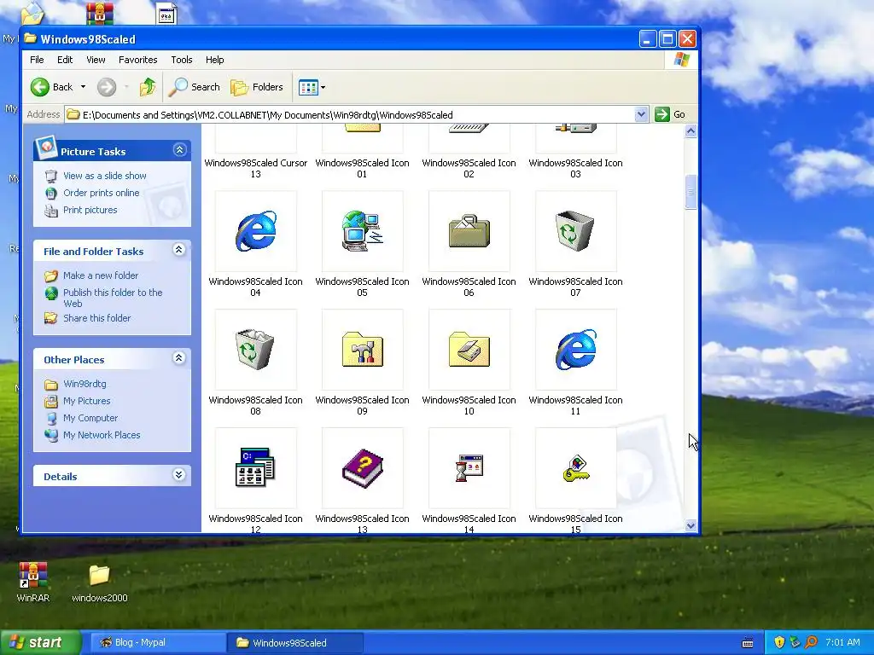Screen dimensions: 874x655
Task: Click Windows98Scaled taskbar button
Action: (x=295, y=642)
